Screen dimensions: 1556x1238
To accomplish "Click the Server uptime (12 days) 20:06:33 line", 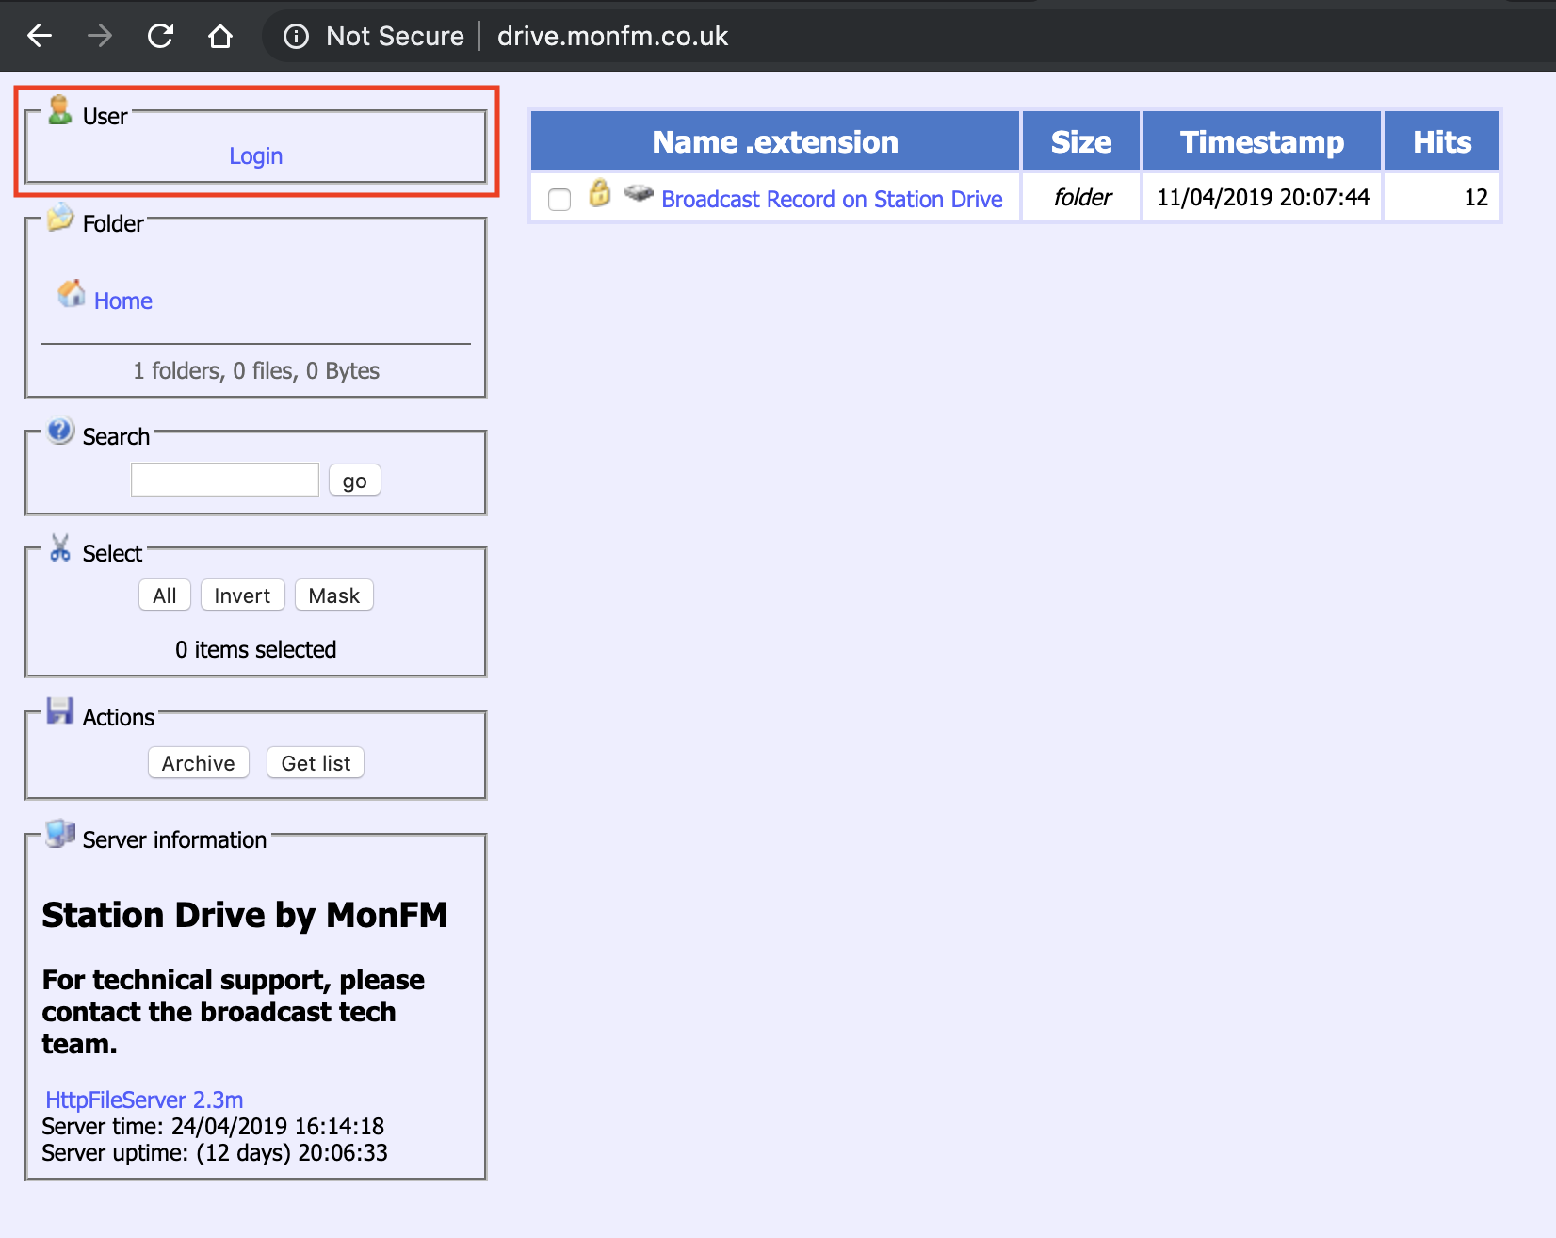I will (x=215, y=1152).
